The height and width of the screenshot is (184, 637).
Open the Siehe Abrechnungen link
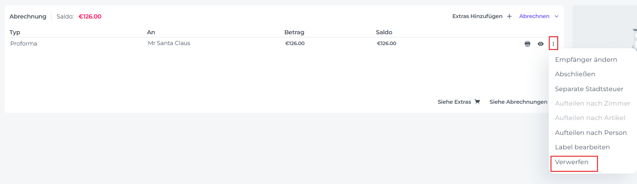coord(518,102)
